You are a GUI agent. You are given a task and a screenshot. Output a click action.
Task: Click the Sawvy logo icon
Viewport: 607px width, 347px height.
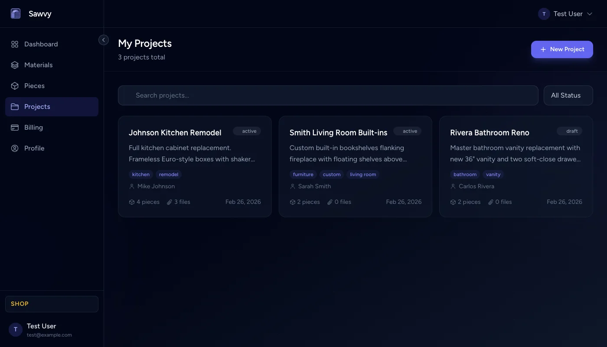click(16, 13)
